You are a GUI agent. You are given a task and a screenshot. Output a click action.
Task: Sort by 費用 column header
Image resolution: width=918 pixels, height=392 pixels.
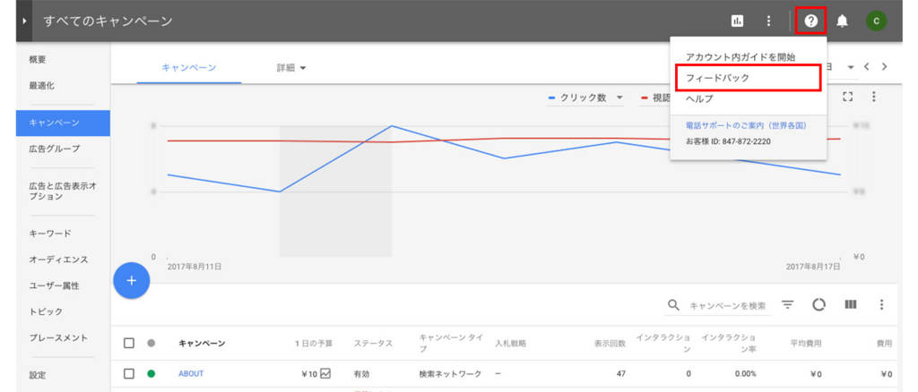884,344
